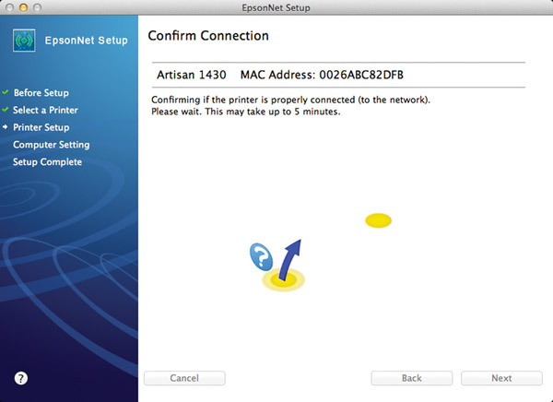Image resolution: width=553 pixels, height=402 pixels.
Task: Click the EpsonNet Setup wireless logo icon
Action: [24, 41]
